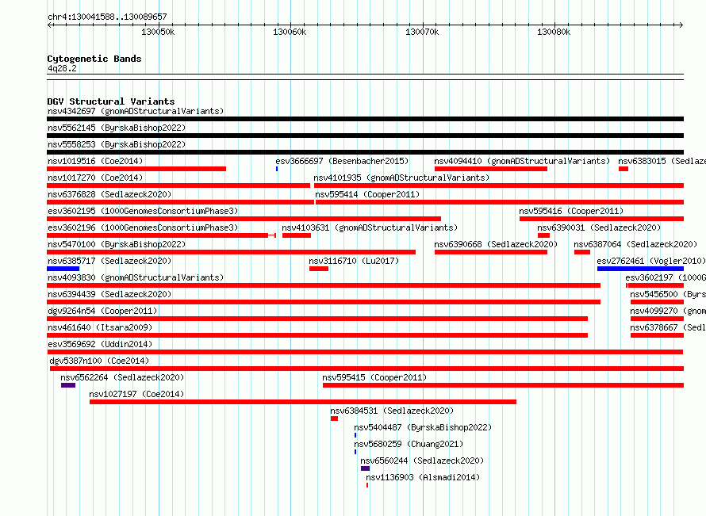Click the right arrow on the ruler

[x=681, y=25]
